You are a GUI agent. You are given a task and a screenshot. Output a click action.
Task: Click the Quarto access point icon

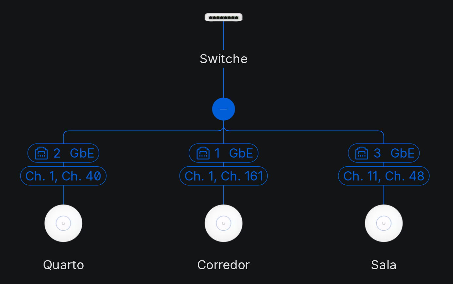63,223
